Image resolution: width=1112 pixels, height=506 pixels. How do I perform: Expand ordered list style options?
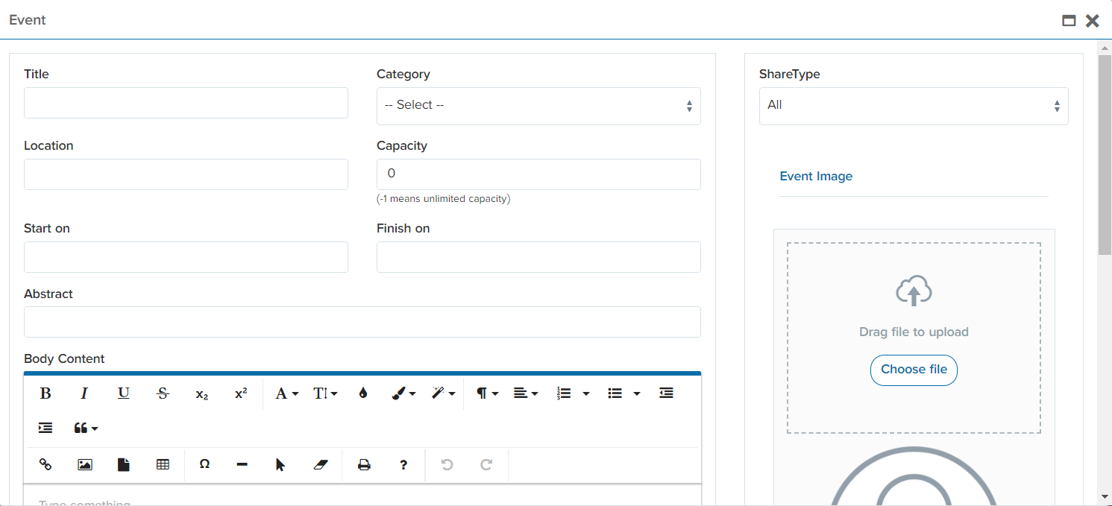pos(586,393)
